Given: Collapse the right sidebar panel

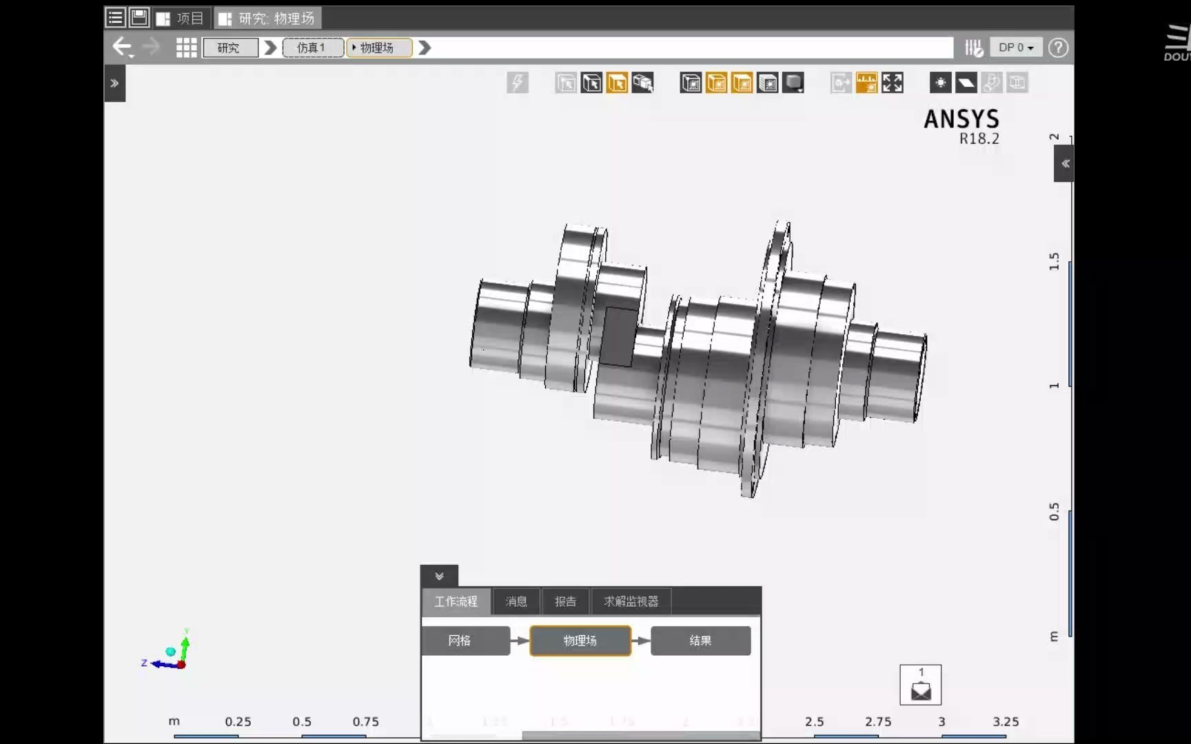Looking at the screenshot, I should (x=1065, y=163).
